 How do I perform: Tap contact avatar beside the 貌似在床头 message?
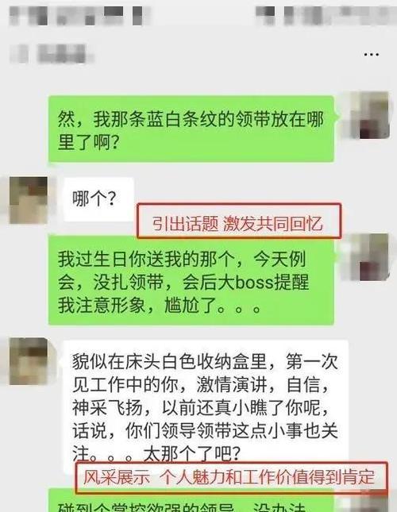pos(29,361)
